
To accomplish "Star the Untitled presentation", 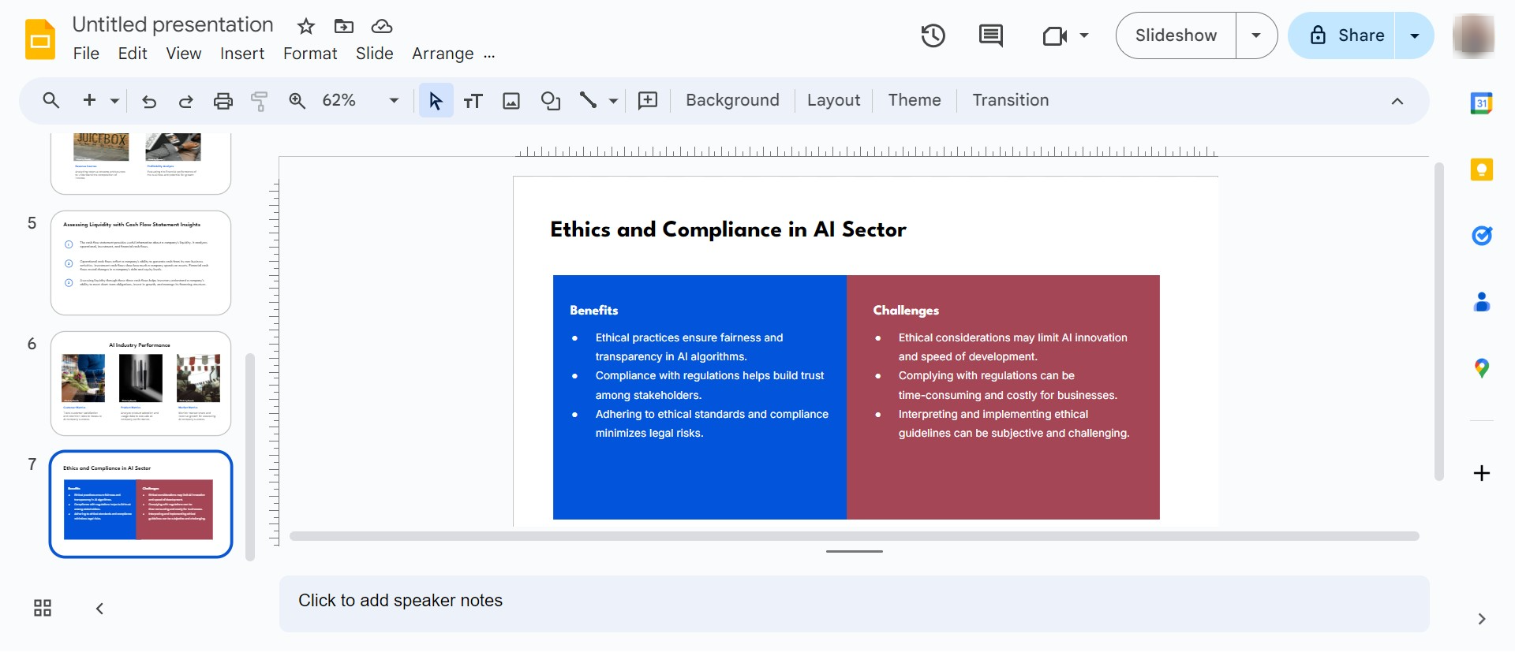I will (306, 26).
